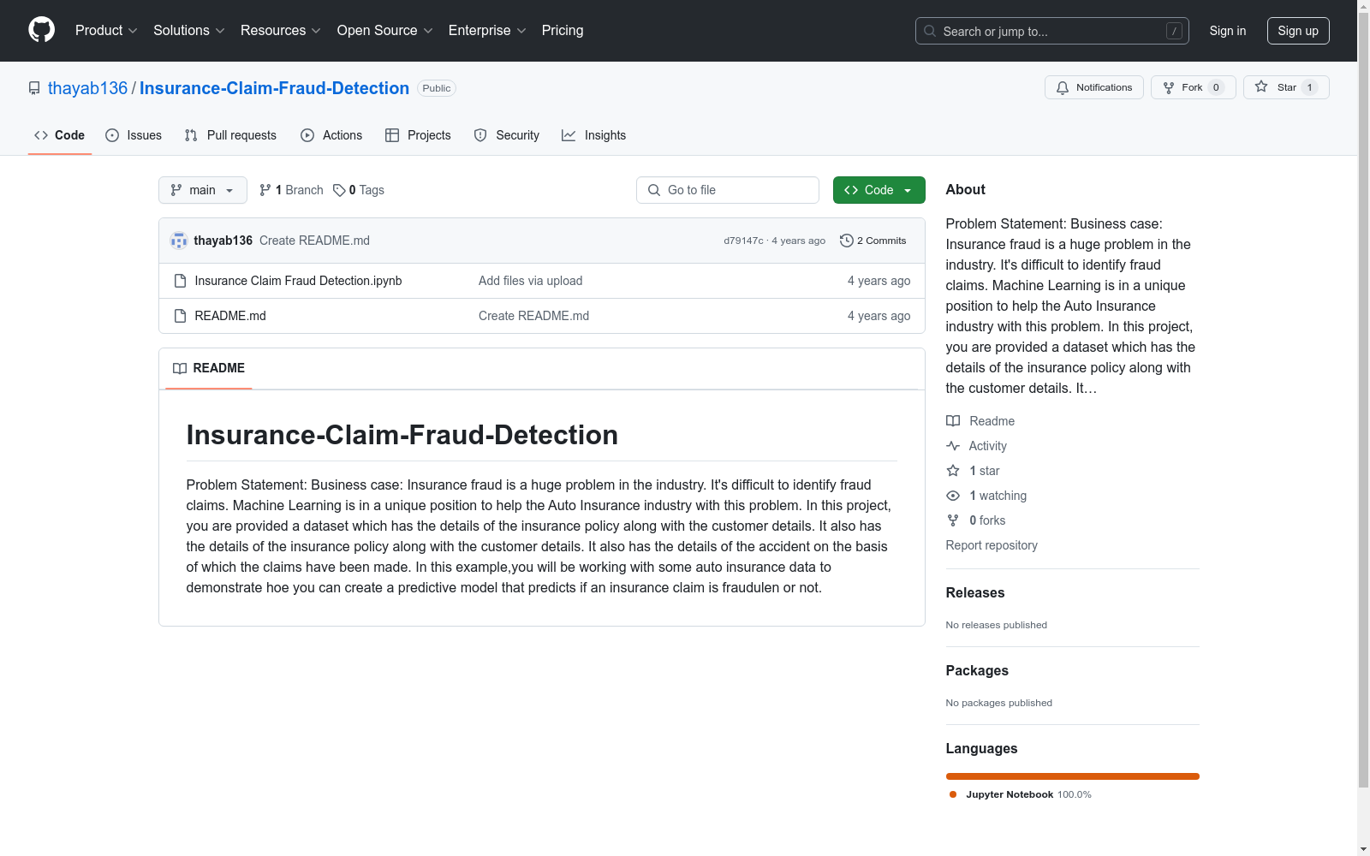The width and height of the screenshot is (1370, 856).
Task: Click the Activity pulse icon
Action: click(953, 446)
